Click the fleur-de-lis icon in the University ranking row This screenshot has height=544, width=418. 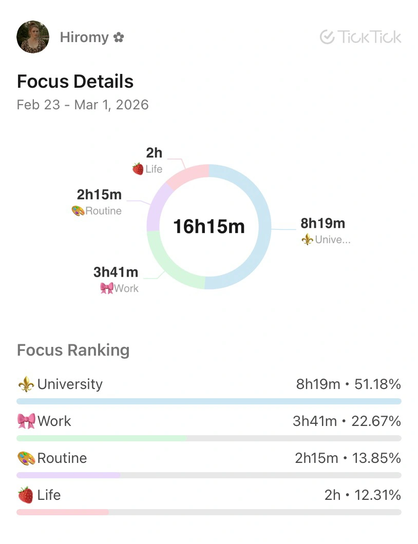point(26,384)
